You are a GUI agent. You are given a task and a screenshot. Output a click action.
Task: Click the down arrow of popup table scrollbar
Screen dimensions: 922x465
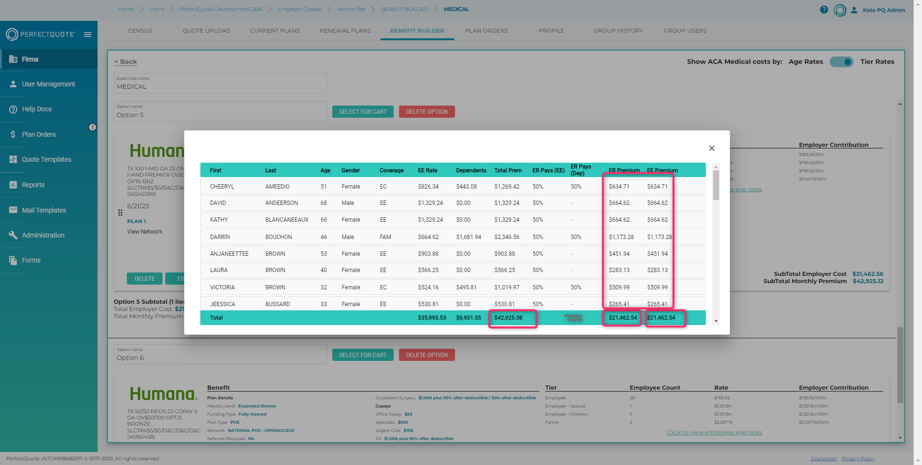(716, 321)
